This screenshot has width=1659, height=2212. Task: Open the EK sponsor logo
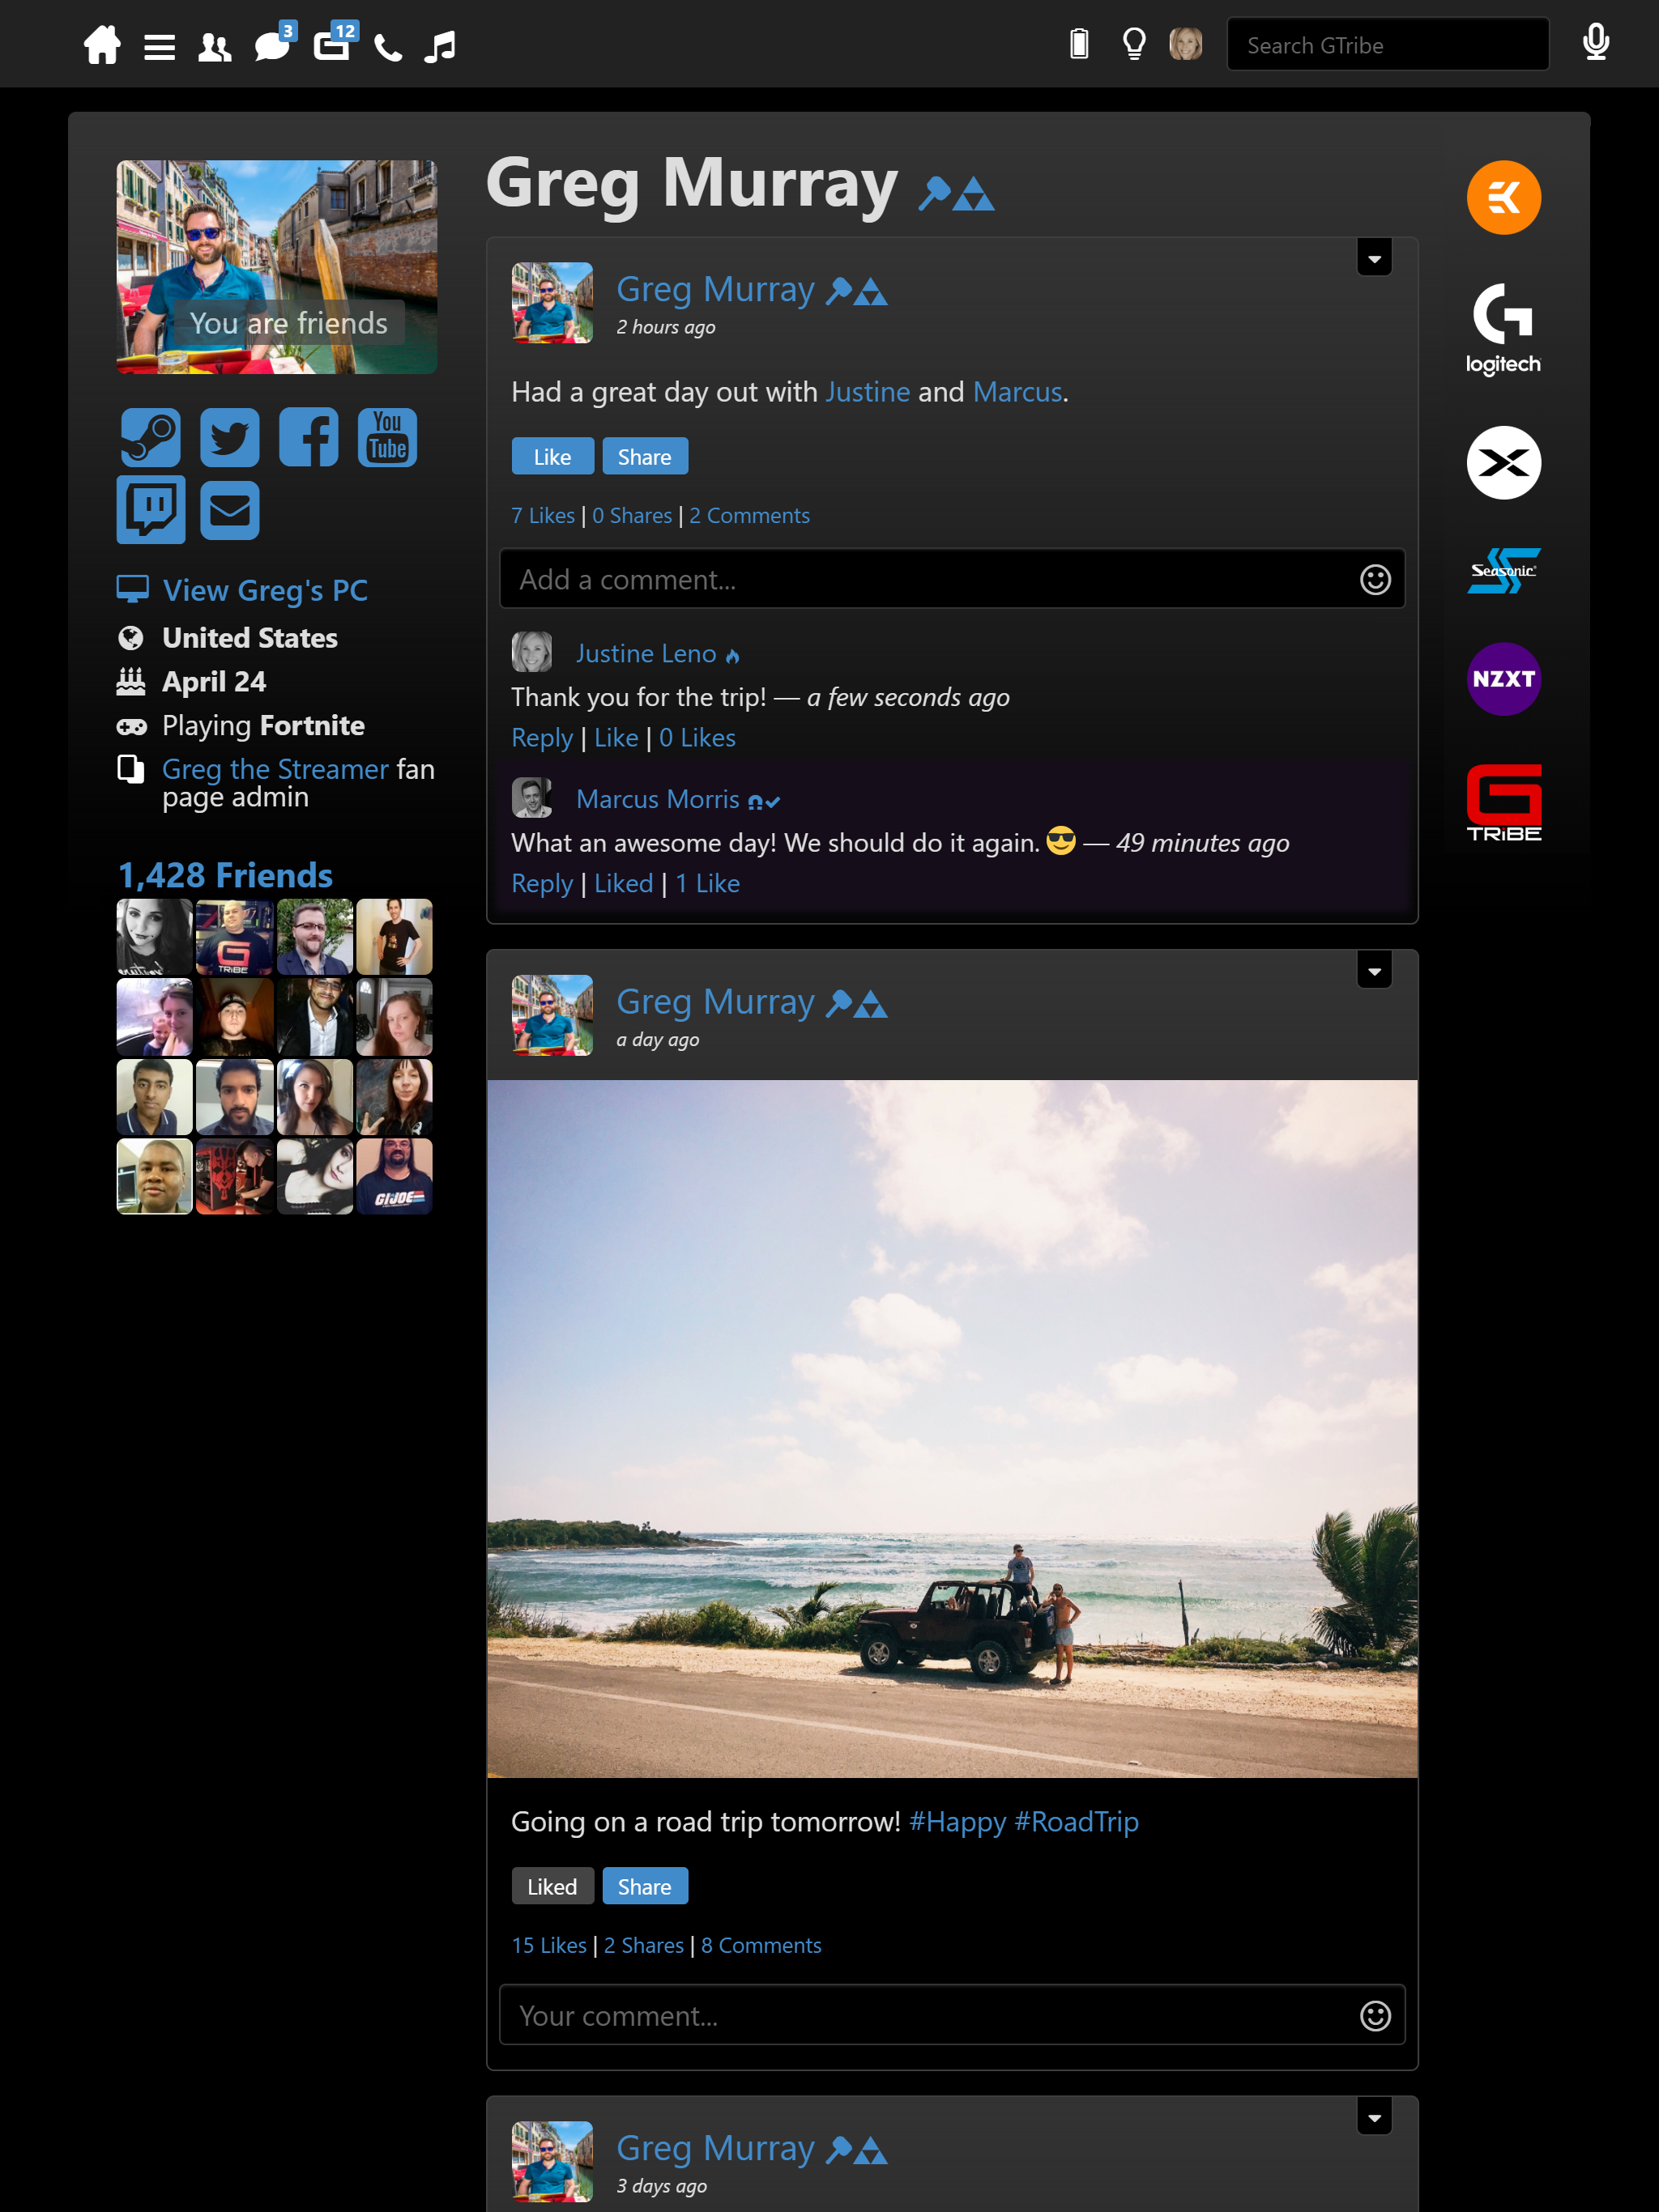pyautogui.click(x=1503, y=197)
